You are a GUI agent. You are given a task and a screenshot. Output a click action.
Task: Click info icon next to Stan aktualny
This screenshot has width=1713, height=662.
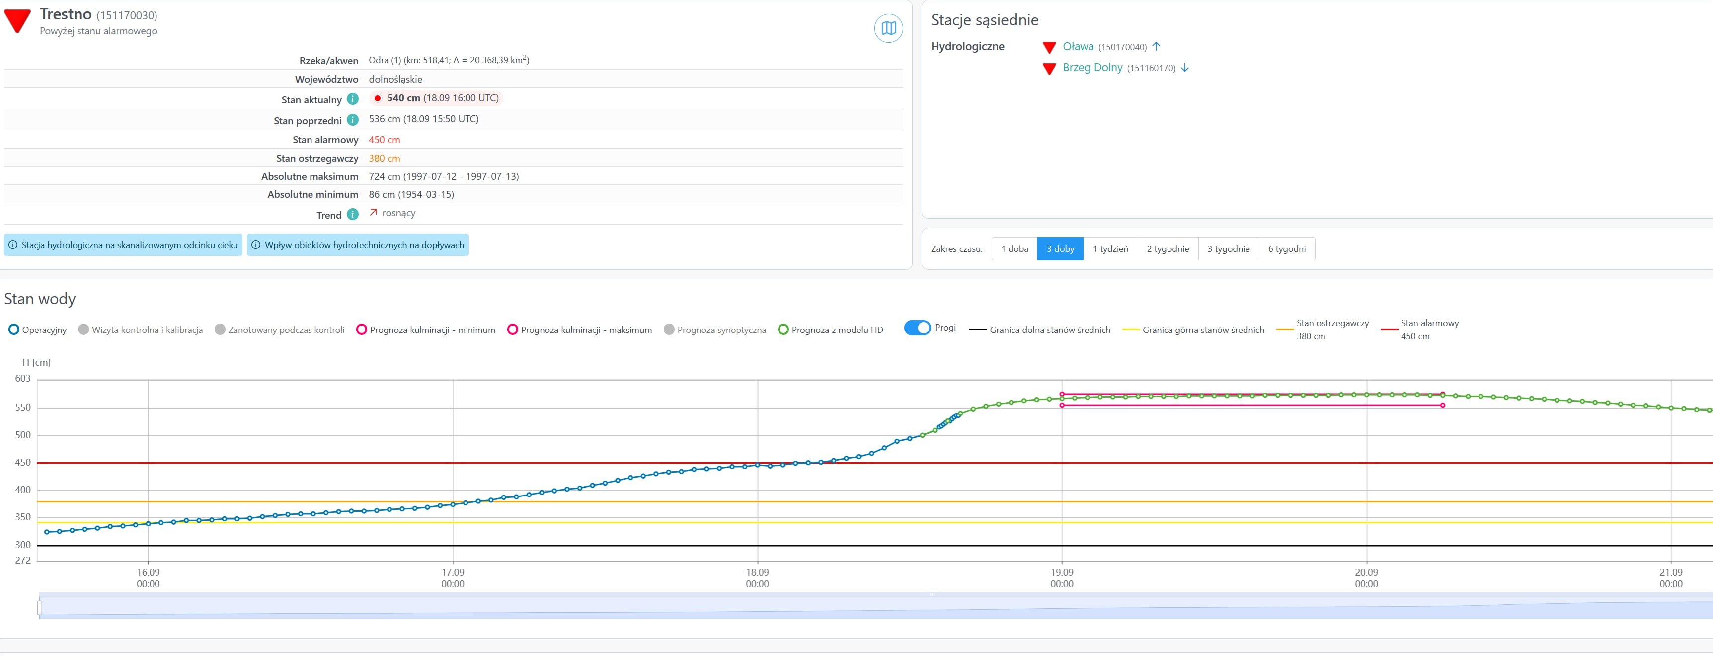coord(353,99)
